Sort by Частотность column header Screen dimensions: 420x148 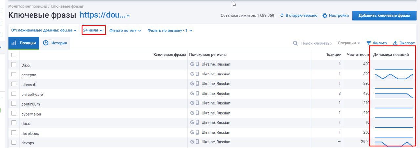pos(358,55)
